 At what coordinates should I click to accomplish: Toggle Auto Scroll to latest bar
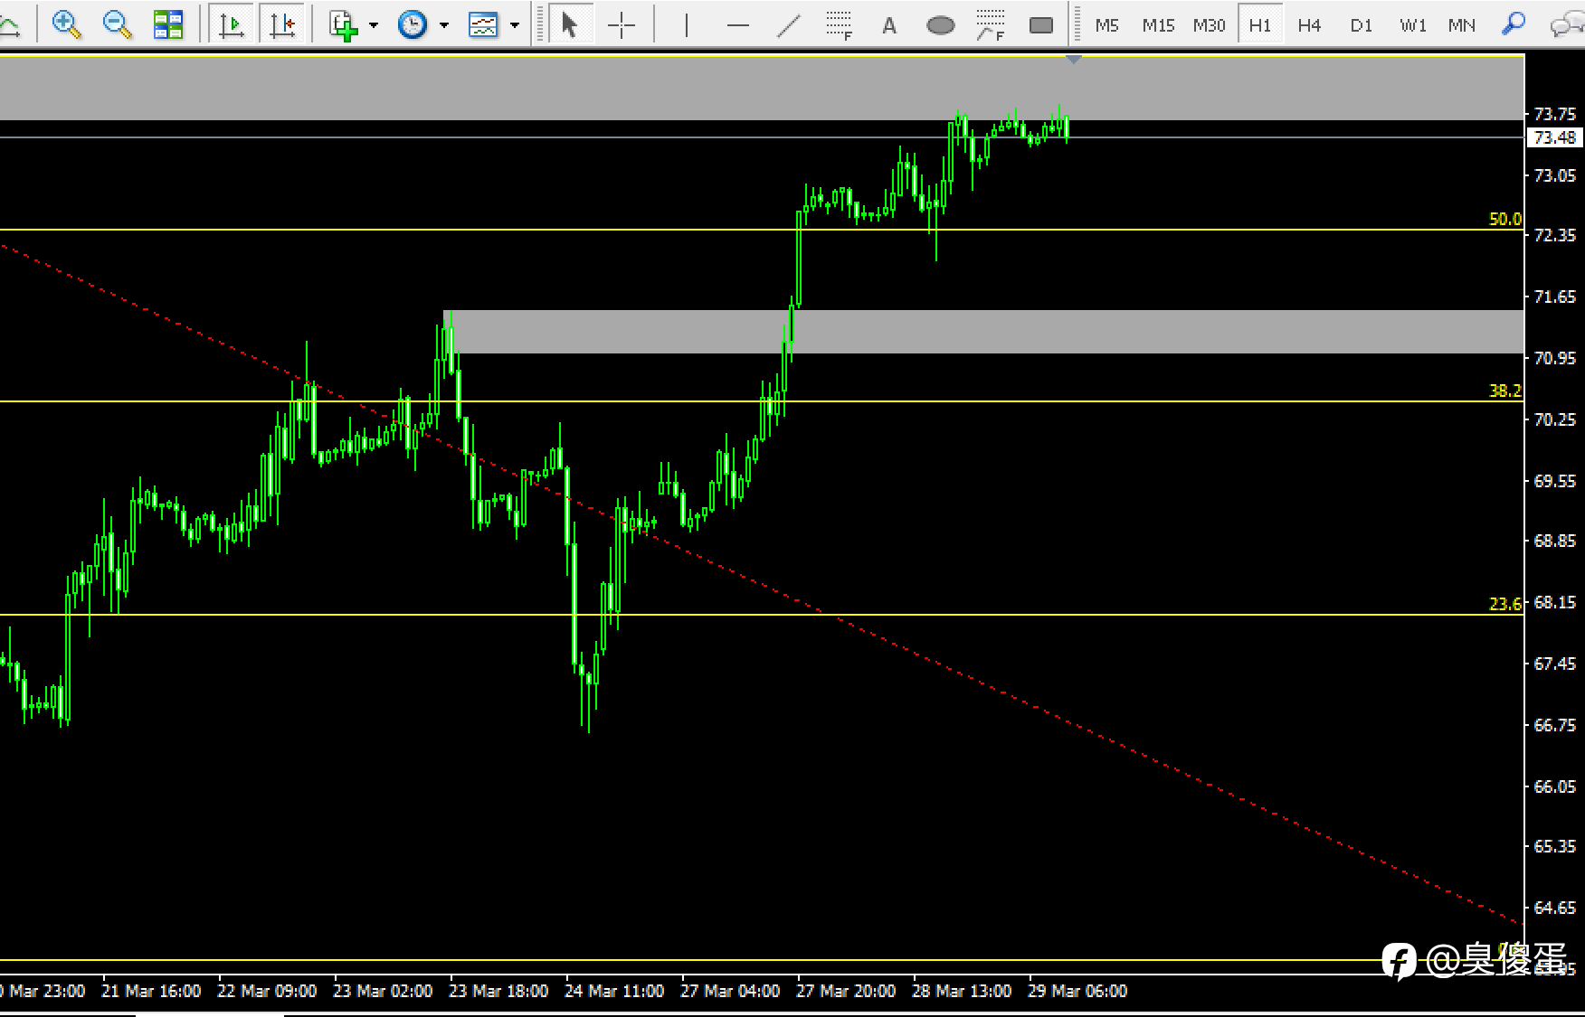click(231, 24)
